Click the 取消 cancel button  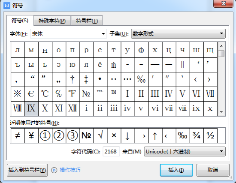point(213,170)
